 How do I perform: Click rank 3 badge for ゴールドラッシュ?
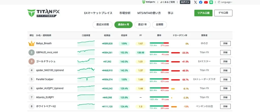(31, 61)
